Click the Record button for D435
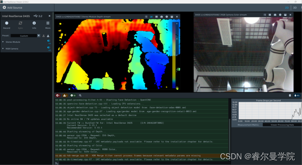 (x=7, y=25)
